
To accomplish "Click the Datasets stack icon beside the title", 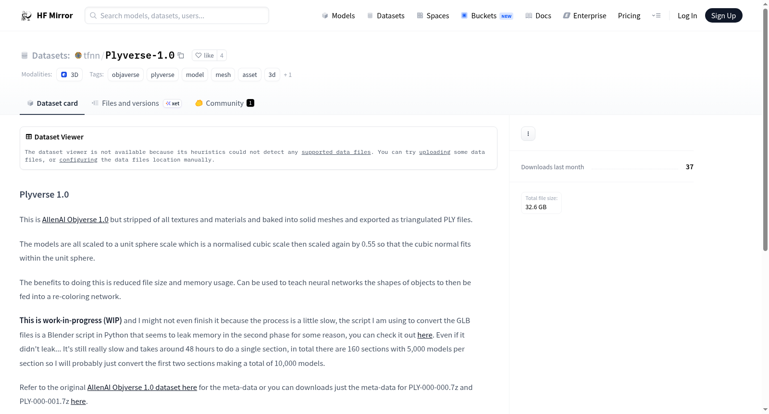I will click(x=25, y=55).
